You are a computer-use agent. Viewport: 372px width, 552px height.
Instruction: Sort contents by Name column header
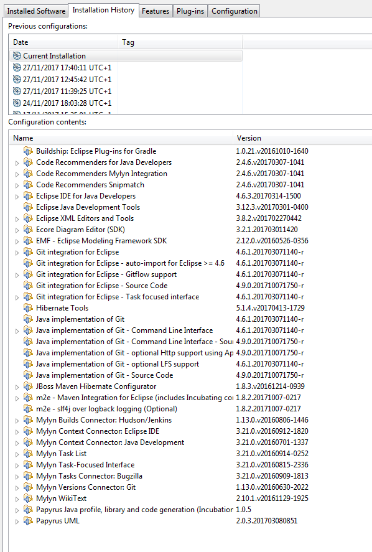(121, 138)
